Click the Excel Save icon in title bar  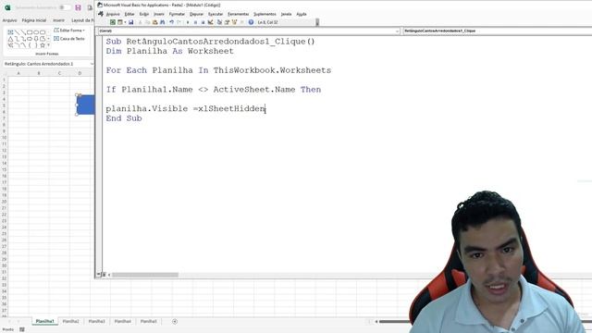78,7
